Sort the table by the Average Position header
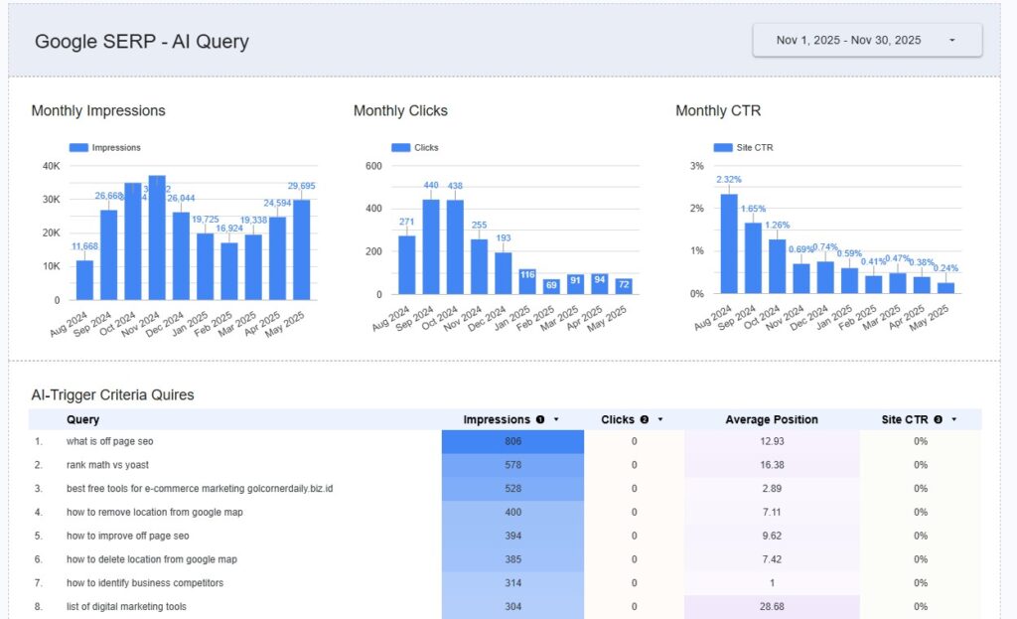This screenshot has height=619, width=1017. [771, 419]
